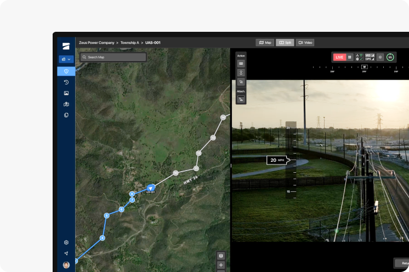This screenshot has height=272, width=409.
Task: Click the split pane divider handle
Action: pyautogui.click(x=231, y=166)
